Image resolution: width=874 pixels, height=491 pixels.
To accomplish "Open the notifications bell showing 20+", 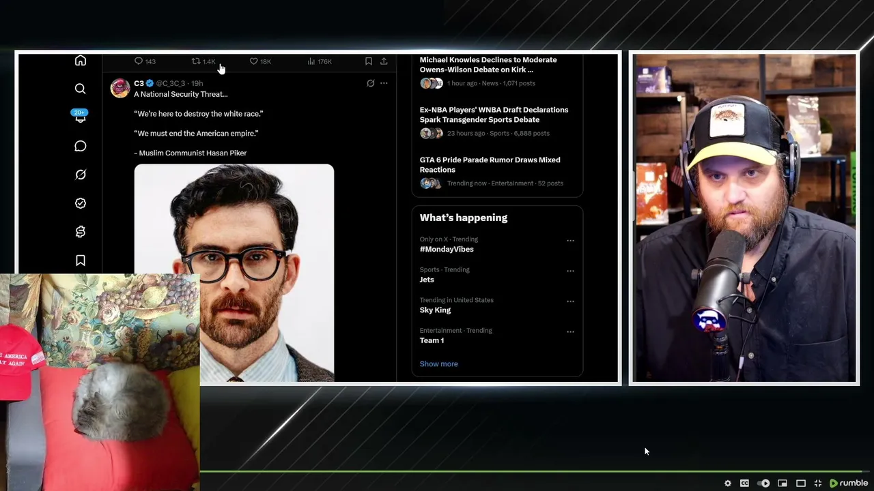I will click(x=80, y=117).
